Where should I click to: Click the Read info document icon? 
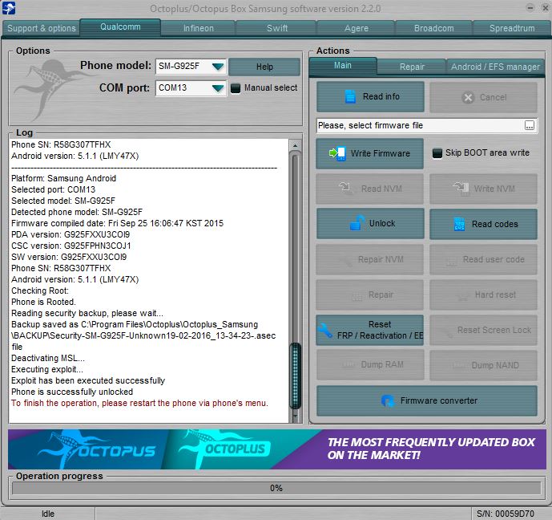pos(350,96)
